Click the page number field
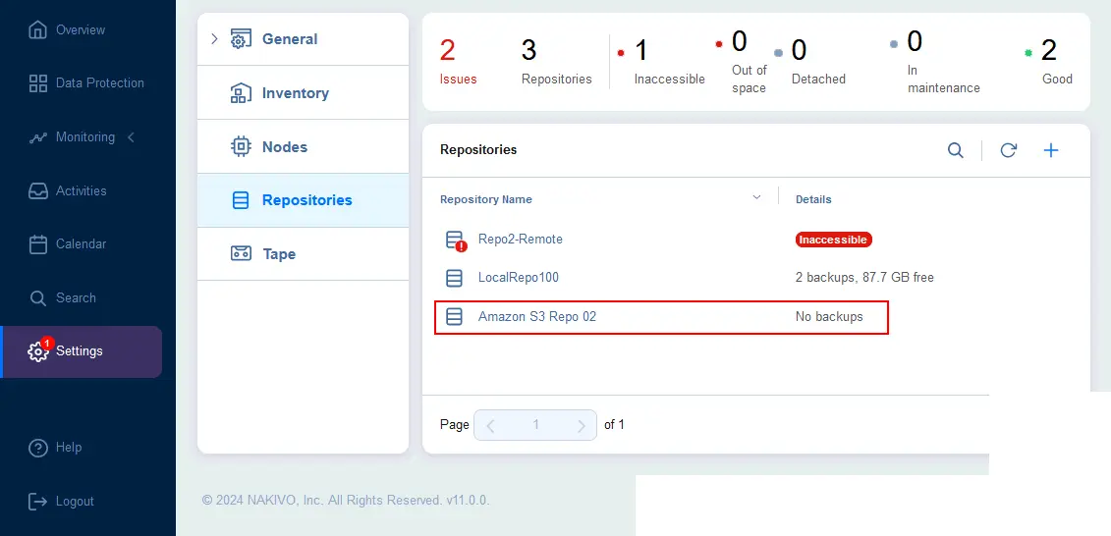Viewport: 1111px width, 536px height. pyautogui.click(x=535, y=425)
